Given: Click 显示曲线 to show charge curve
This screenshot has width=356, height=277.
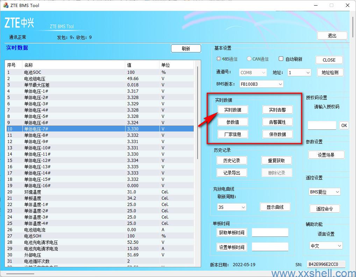Looking at the screenshot, I should tap(275, 207).
